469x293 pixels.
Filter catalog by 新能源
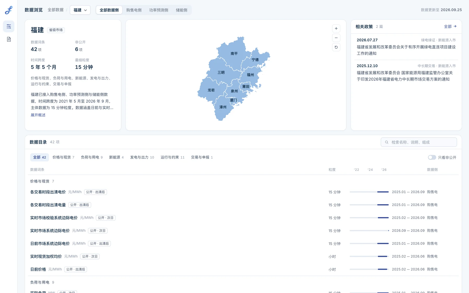pos(116,157)
